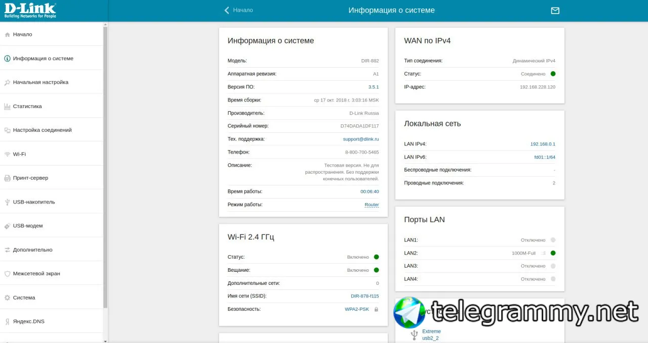
Task: Open the usb2_2 partition link
Action: 430,338
